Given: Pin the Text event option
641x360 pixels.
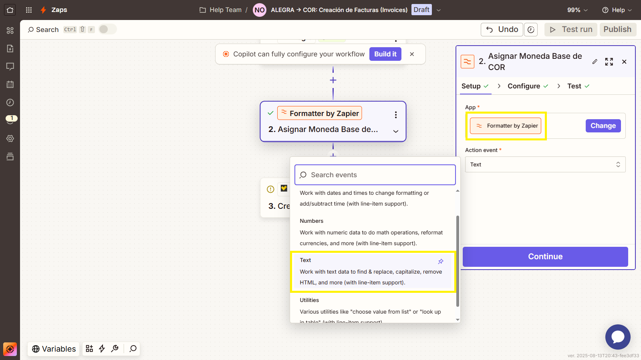Looking at the screenshot, I should [441, 261].
